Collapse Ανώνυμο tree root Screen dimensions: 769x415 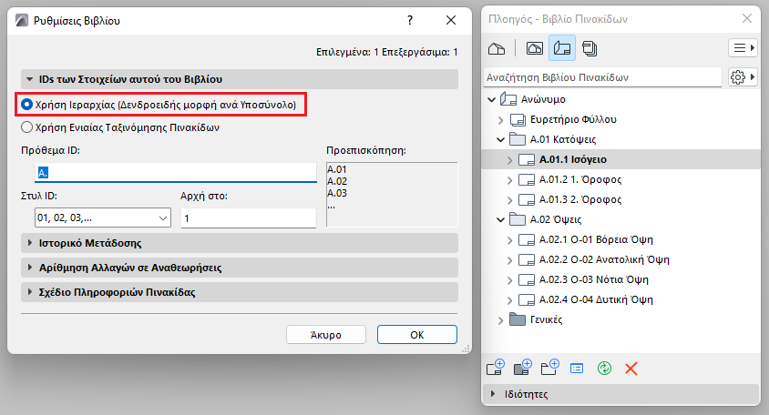(491, 99)
